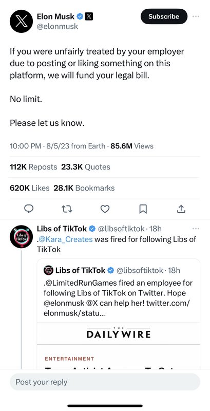Tap the Post your reply field
The width and height of the screenshot is (210, 411).
point(105,382)
